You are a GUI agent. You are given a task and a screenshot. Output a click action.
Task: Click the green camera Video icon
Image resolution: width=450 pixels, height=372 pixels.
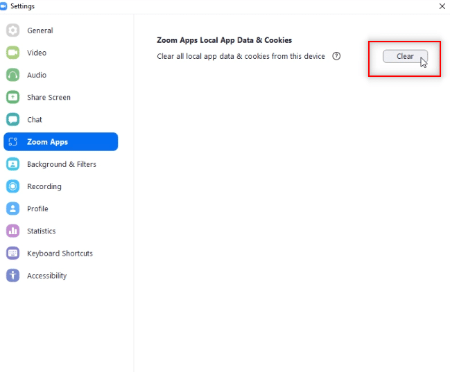click(x=13, y=53)
